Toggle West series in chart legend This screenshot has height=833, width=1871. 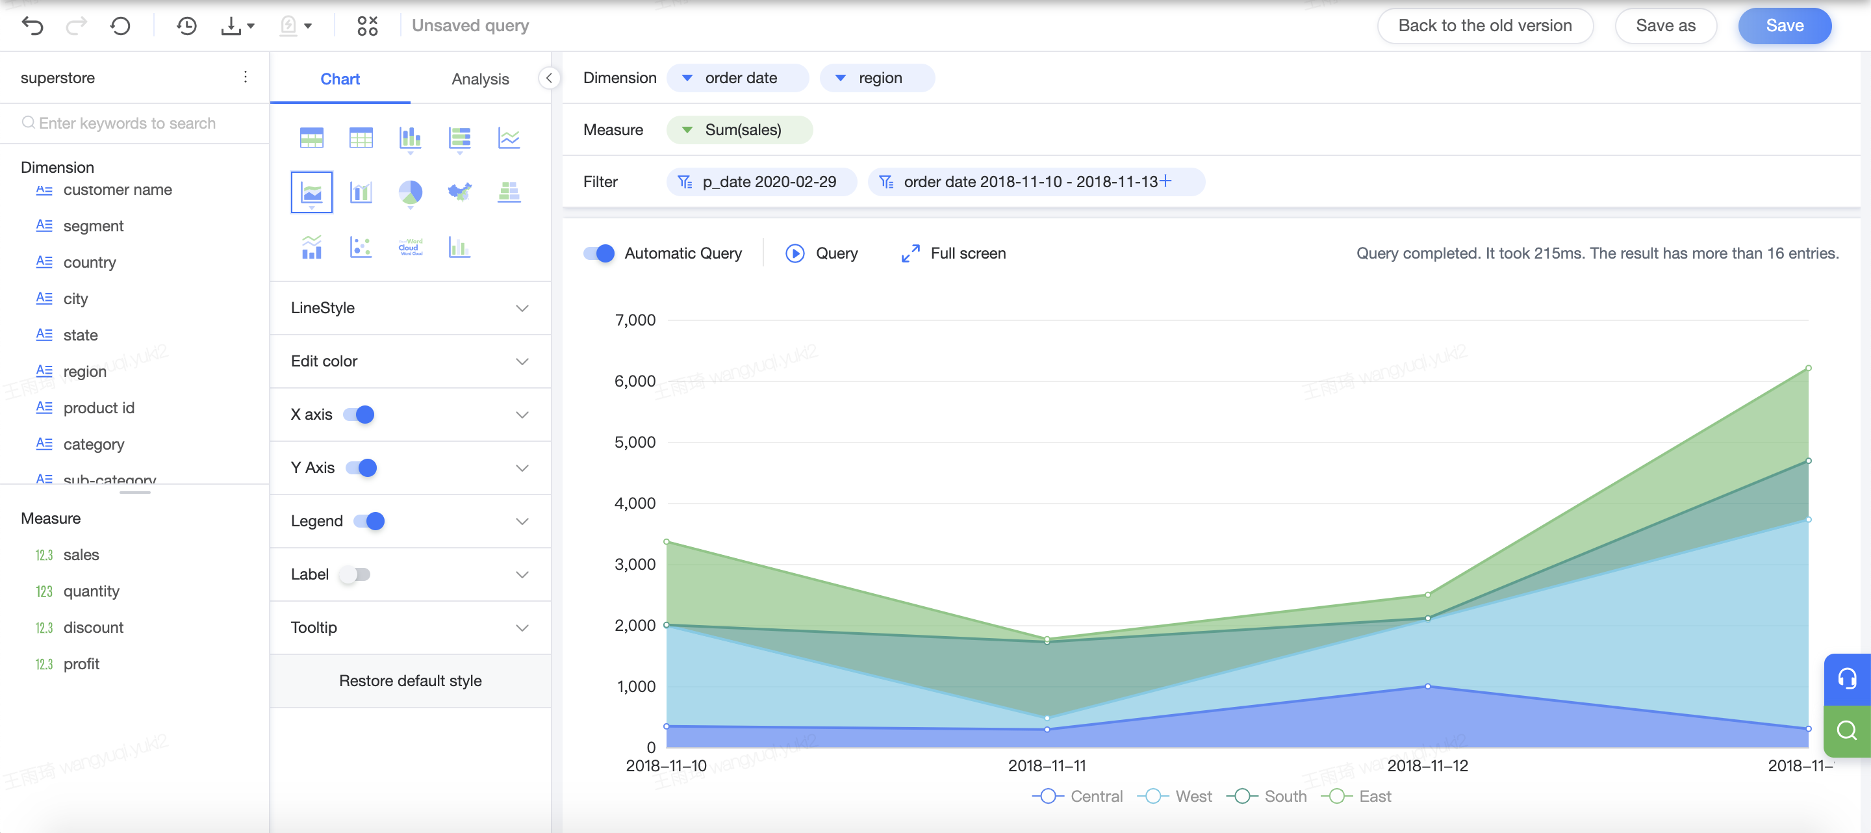tap(1175, 796)
